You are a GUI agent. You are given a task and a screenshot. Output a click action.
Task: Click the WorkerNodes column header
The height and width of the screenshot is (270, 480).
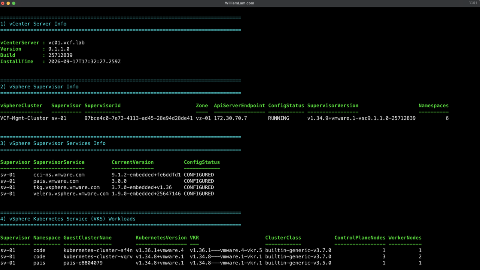pos(405,238)
